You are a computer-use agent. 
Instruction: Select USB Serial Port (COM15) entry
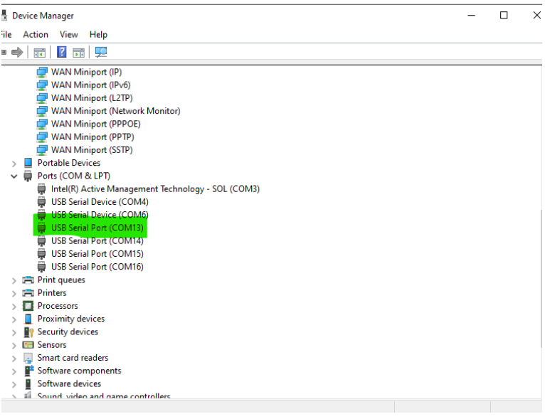pos(97,254)
